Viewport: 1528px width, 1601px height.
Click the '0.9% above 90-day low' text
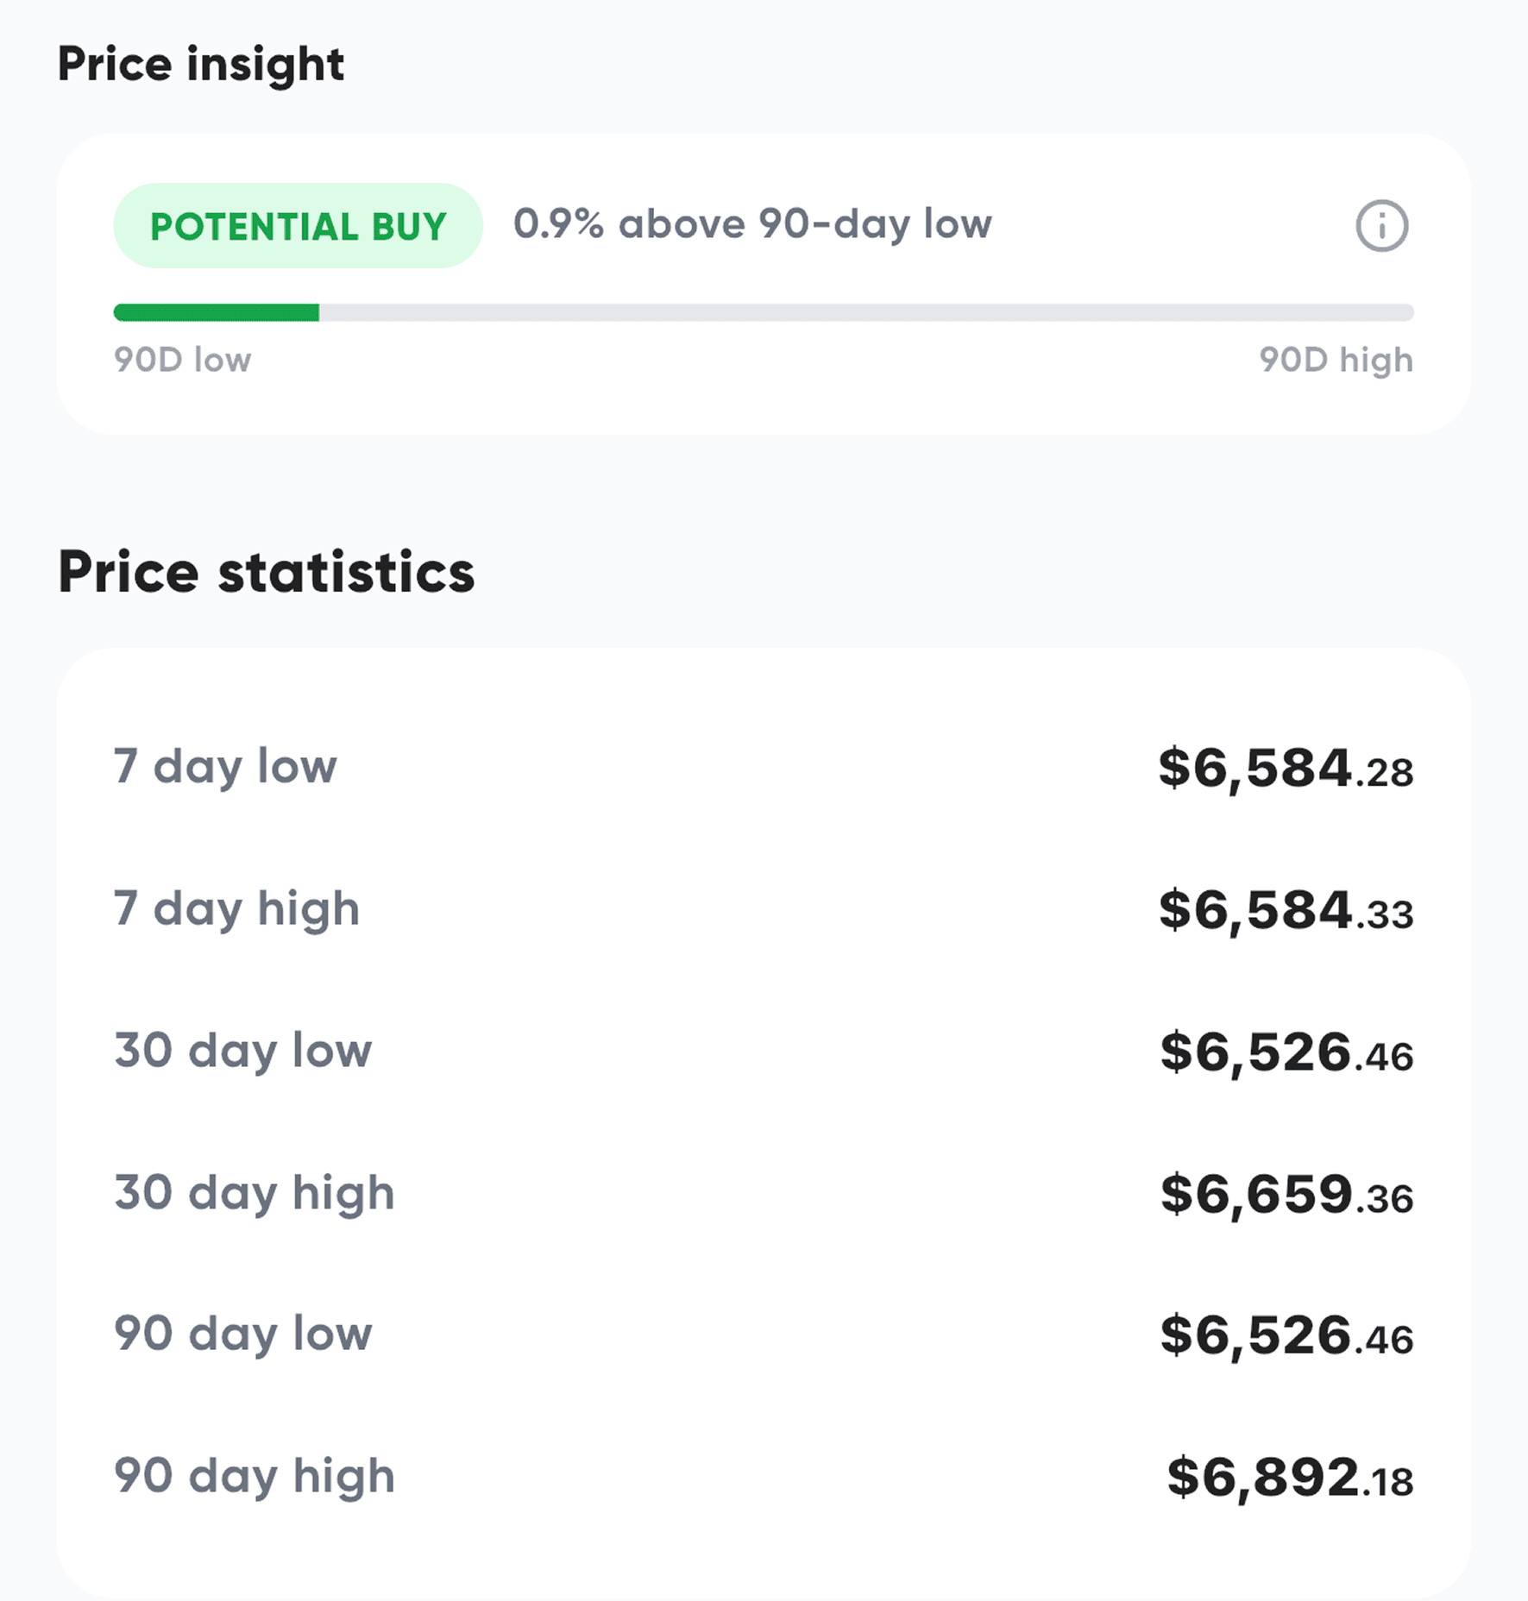752,224
